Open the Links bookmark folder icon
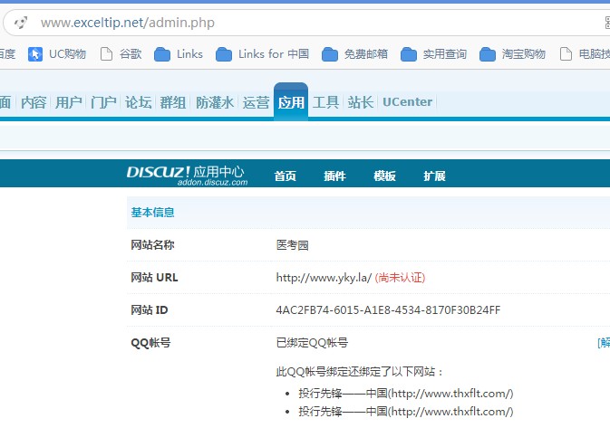 coord(162,54)
